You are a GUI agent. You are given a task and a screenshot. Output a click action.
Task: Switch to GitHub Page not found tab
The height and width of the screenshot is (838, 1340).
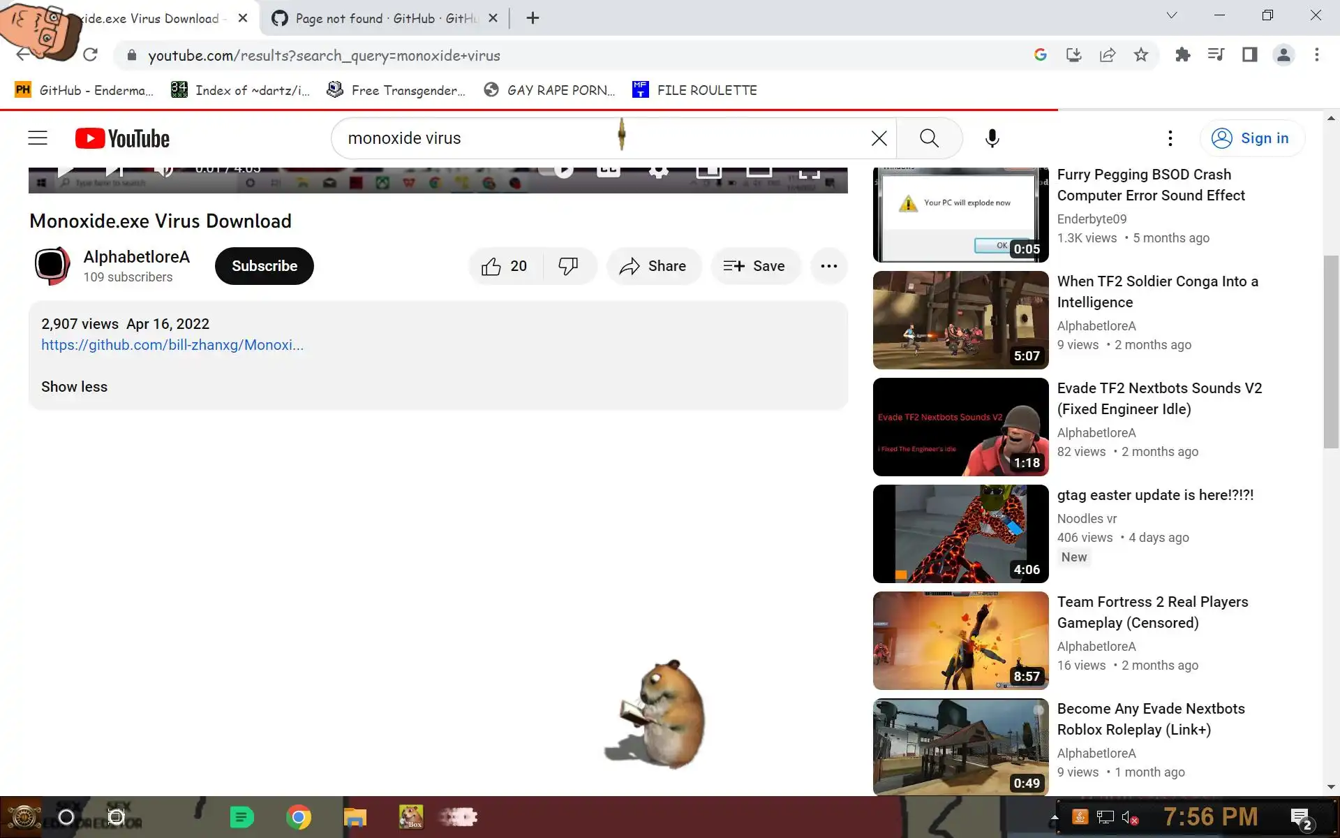tap(384, 18)
